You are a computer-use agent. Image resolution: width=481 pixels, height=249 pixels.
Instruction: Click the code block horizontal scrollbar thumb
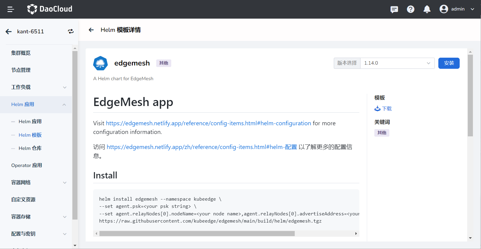tap(197, 233)
